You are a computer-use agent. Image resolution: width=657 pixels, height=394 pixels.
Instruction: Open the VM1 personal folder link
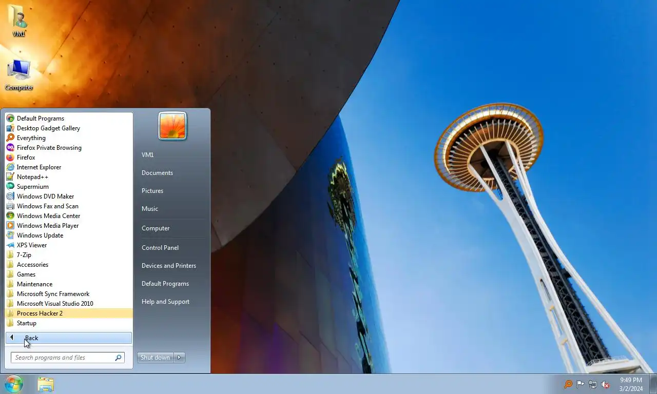(x=172, y=155)
